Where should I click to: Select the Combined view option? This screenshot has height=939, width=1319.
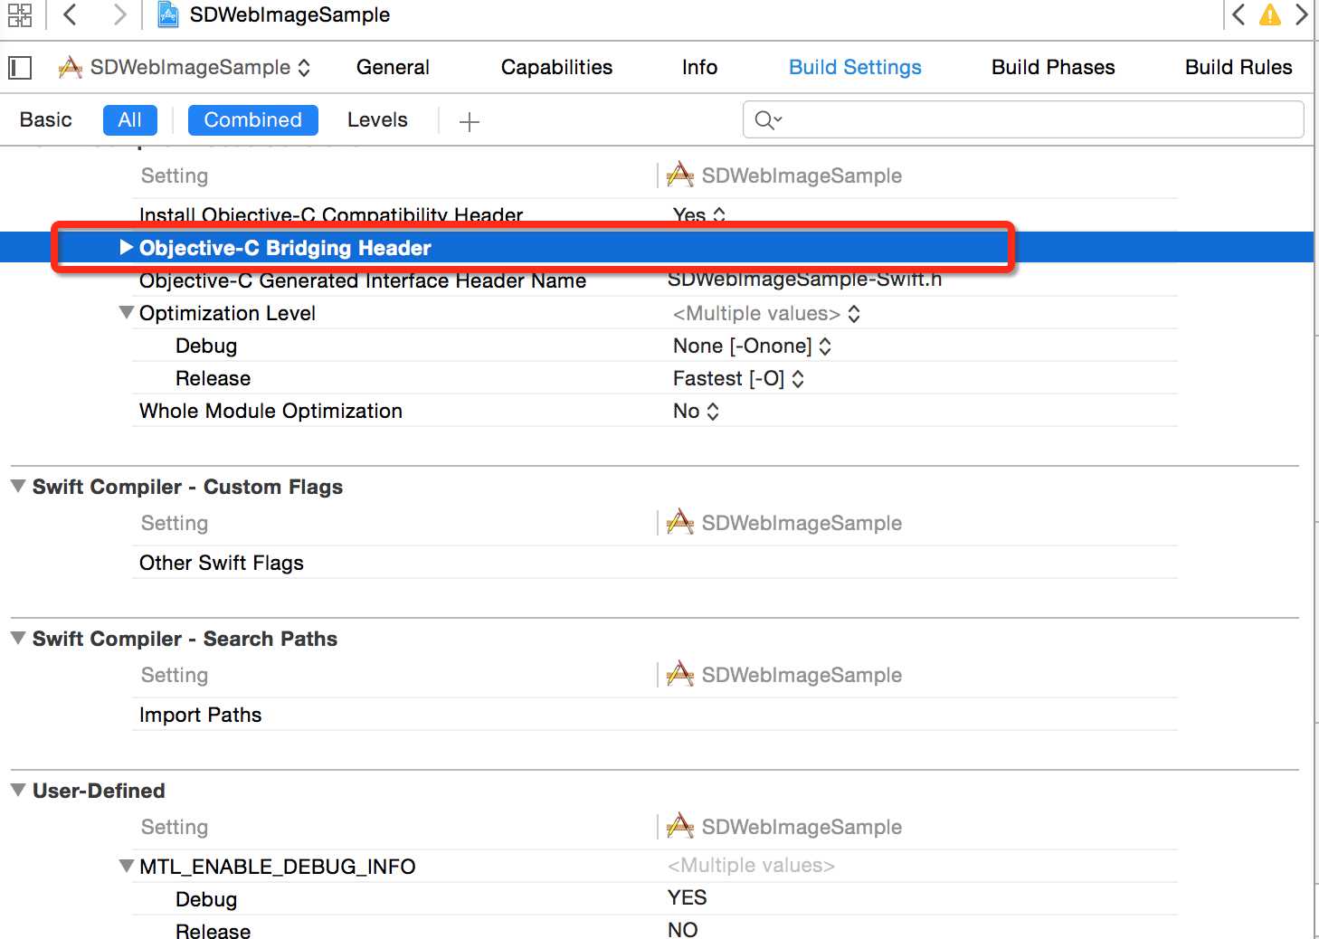tap(252, 120)
